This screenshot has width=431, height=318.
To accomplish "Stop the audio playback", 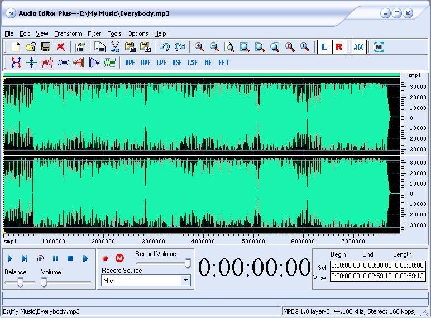I will tap(70, 259).
